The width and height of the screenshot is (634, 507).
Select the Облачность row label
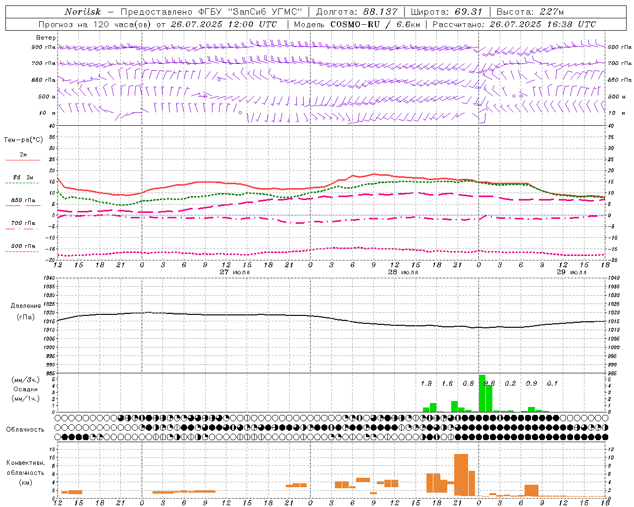pyautogui.click(x=25, y=429)
